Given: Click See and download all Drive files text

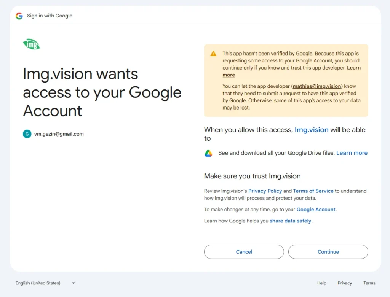Looking at the screenshot, I should pyautogui.click(x=277, y=153).
